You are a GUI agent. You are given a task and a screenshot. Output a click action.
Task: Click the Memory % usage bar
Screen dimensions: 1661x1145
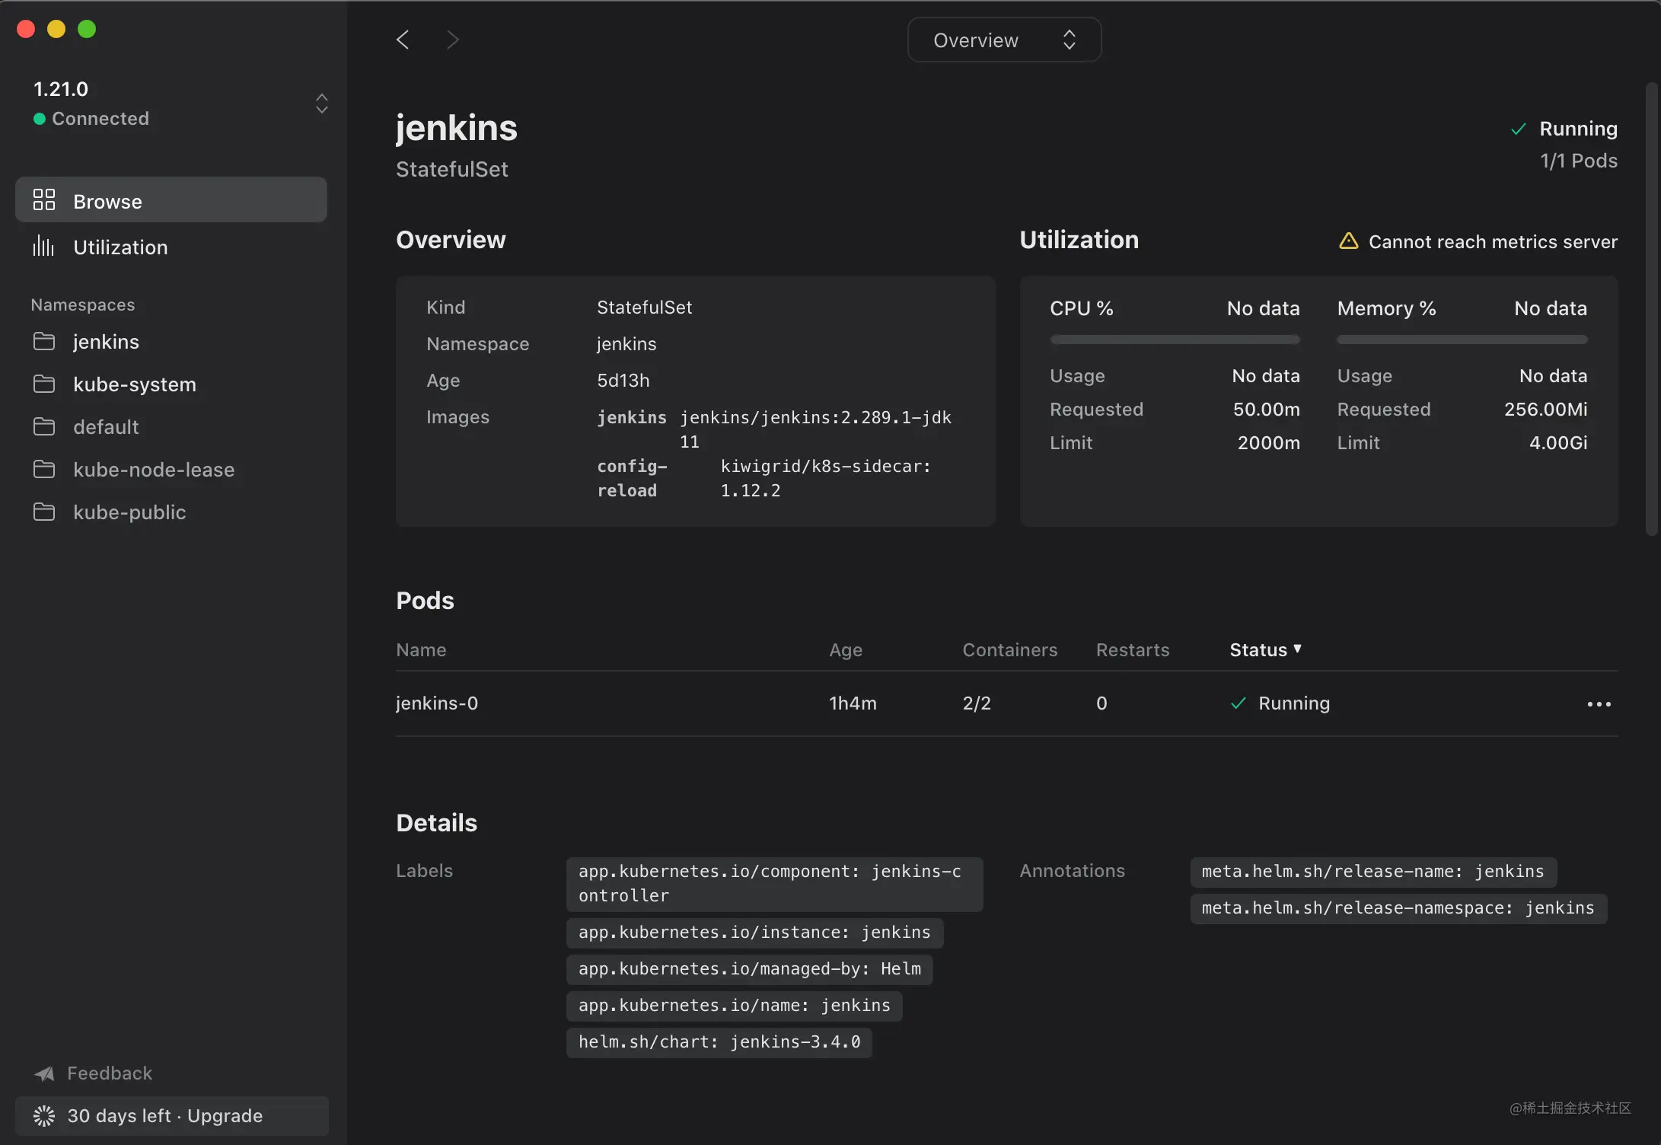click(1462, 340)
